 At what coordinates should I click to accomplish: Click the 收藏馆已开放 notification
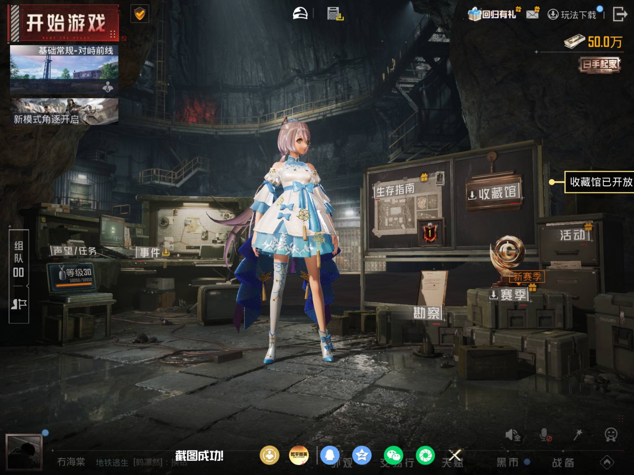[599, 182]
